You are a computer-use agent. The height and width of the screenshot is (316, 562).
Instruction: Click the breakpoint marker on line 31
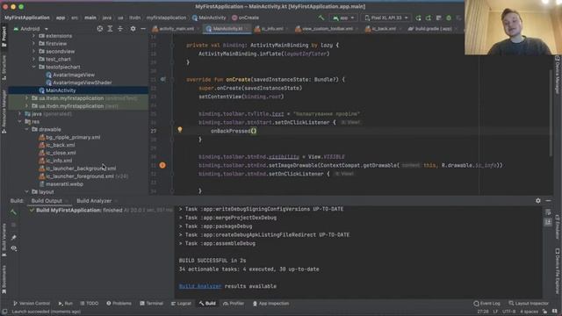tap(162, 165)
